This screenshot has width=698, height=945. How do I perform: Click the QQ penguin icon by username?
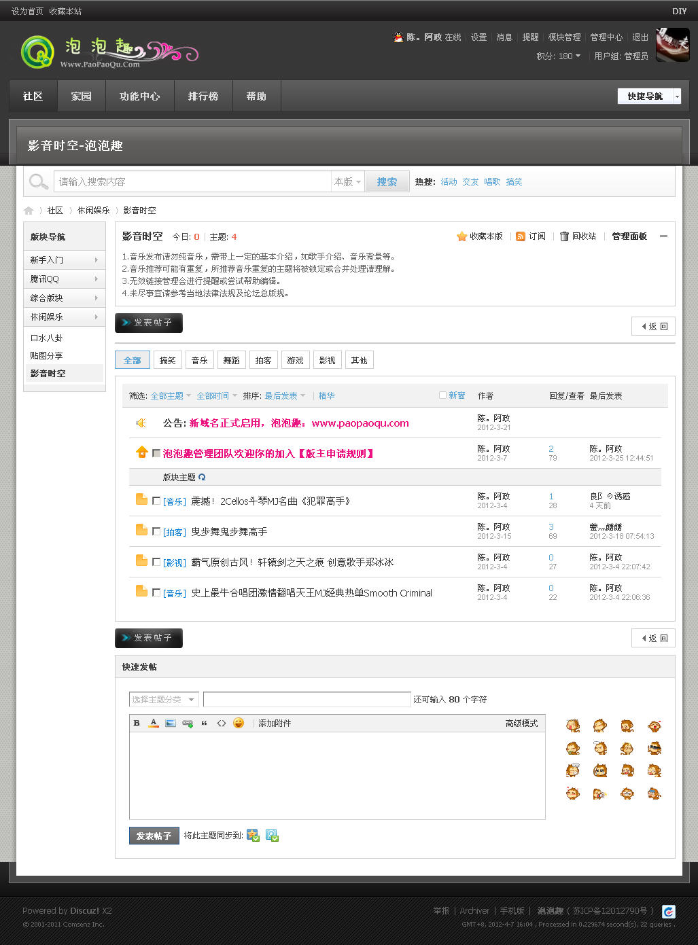(399, 37)
